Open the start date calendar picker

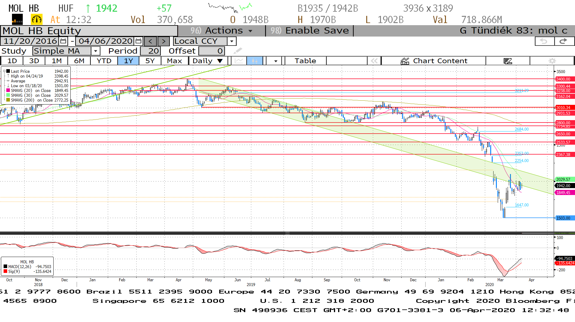[63, 41]
